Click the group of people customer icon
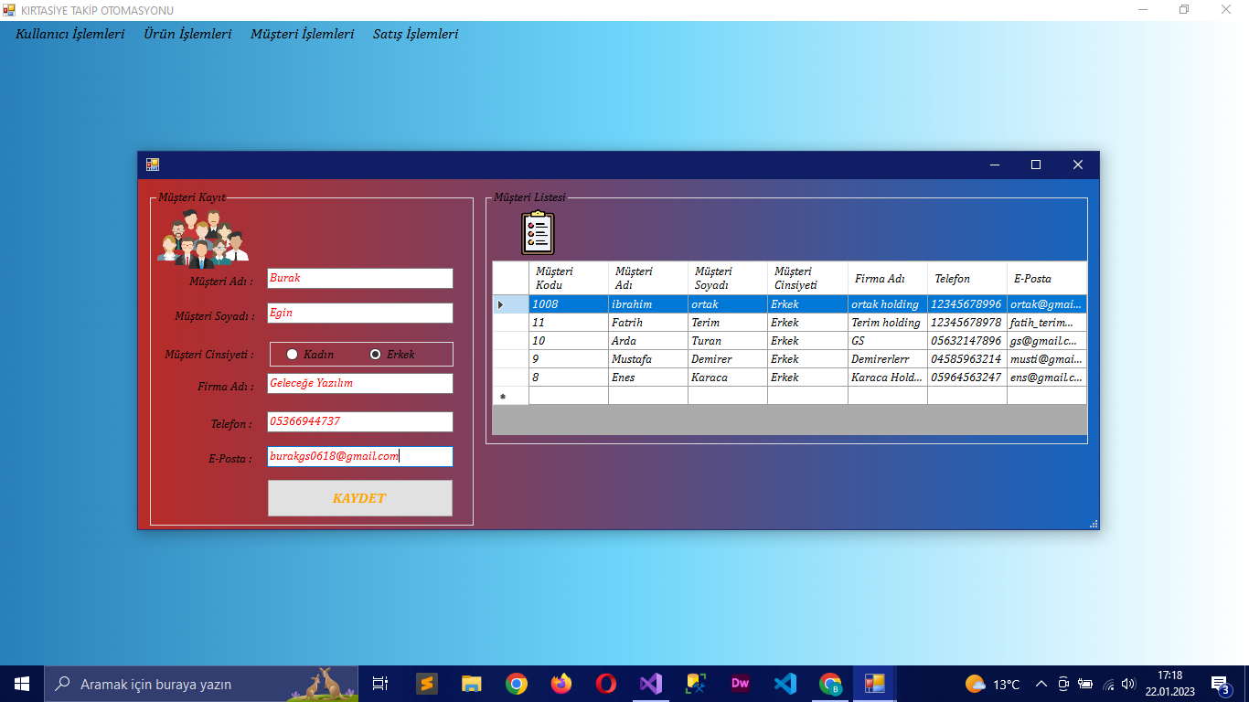Screen dimensions: 1249x702 pyautogui.click(x=203, y=239)
